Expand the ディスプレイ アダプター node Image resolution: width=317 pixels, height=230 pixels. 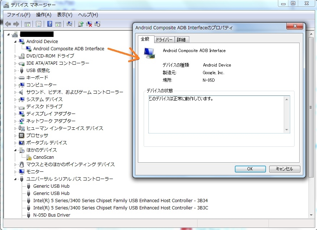tap(15, 114)
